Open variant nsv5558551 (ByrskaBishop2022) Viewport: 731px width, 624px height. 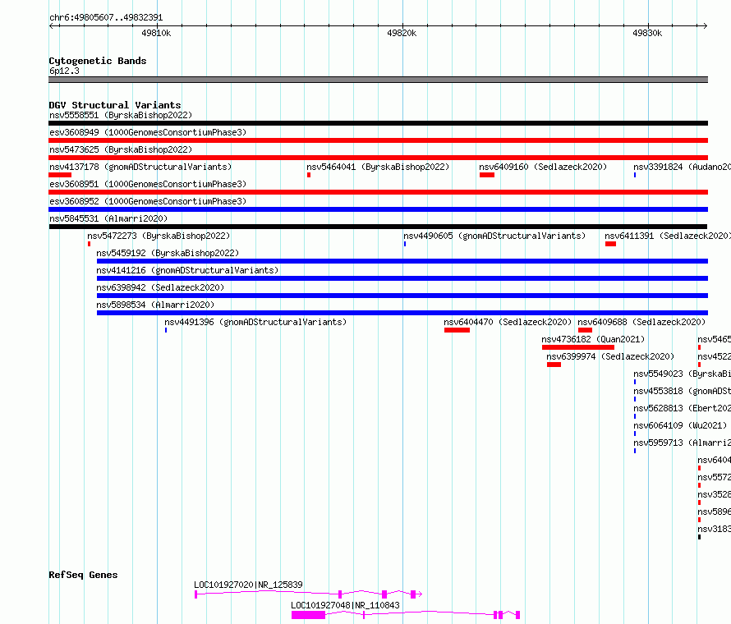click(121, 115)
